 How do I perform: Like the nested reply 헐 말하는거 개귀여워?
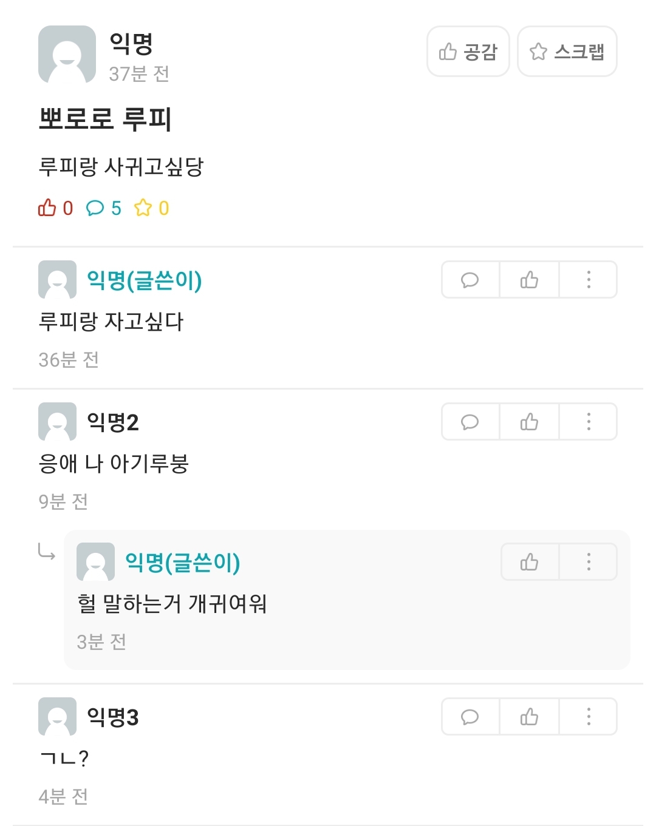tap(529, 562)
